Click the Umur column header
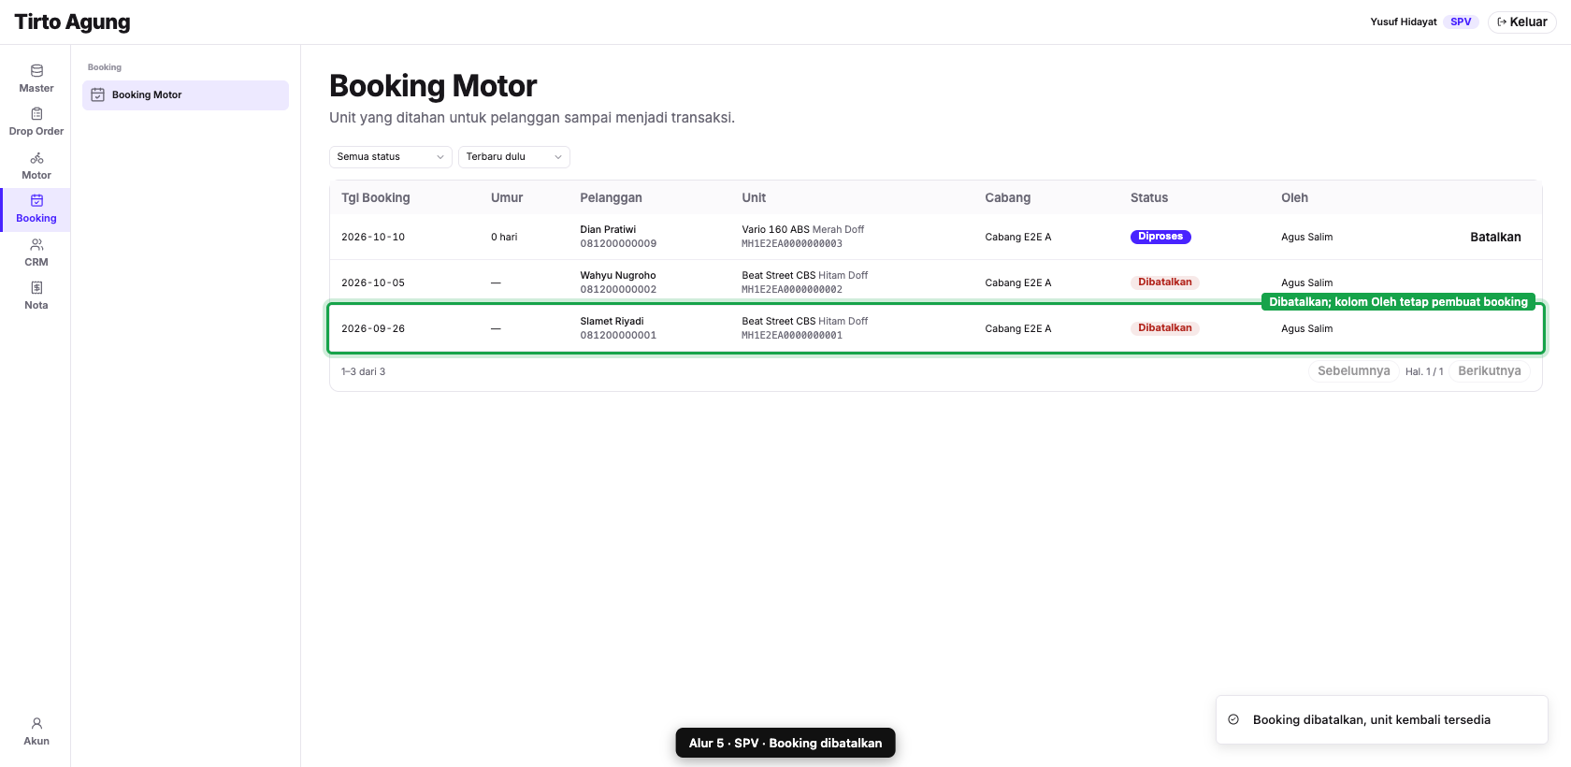 point(507,197)
